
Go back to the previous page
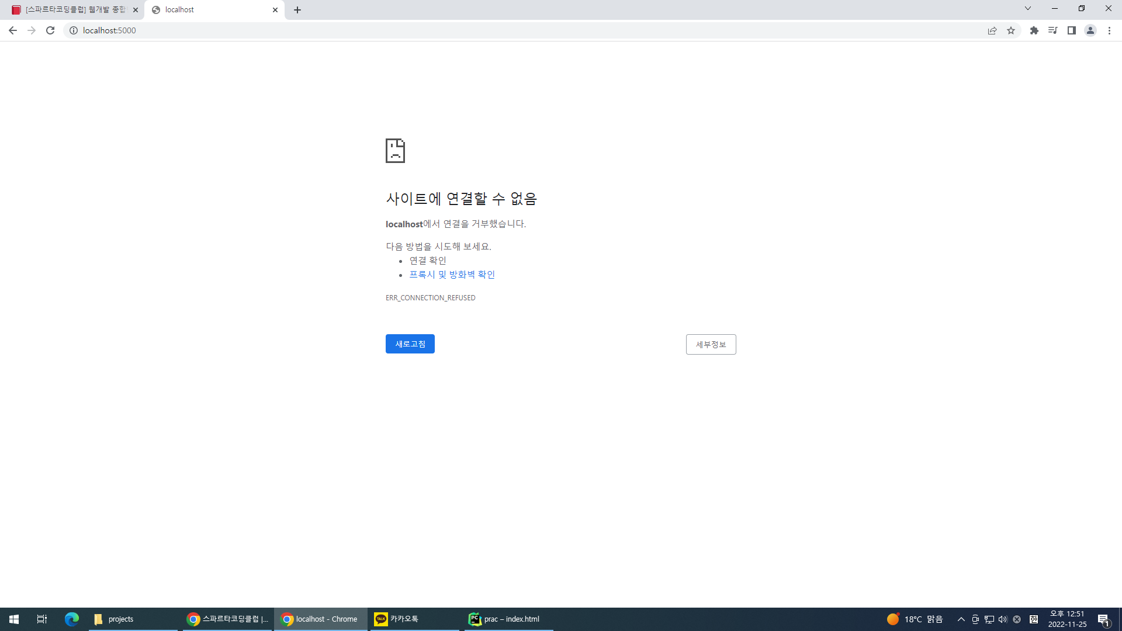coord(13,30)
